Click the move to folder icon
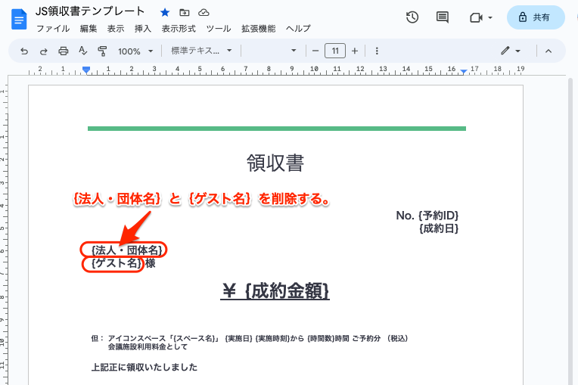 [185, 13]
